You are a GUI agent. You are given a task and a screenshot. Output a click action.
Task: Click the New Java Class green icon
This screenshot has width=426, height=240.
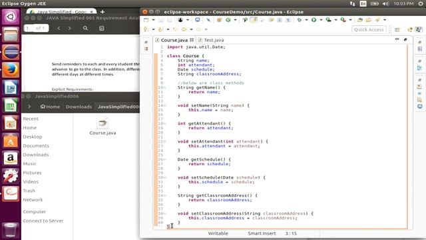point(228,20)
